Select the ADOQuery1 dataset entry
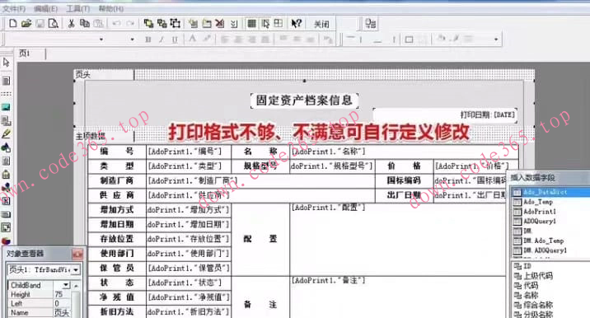Viewport: 590px width, 318px height. (540, 222)
